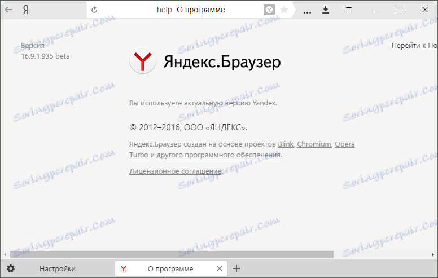438x278 pixels.
Task: Click the address bar showing help
Action: [191, 10]
